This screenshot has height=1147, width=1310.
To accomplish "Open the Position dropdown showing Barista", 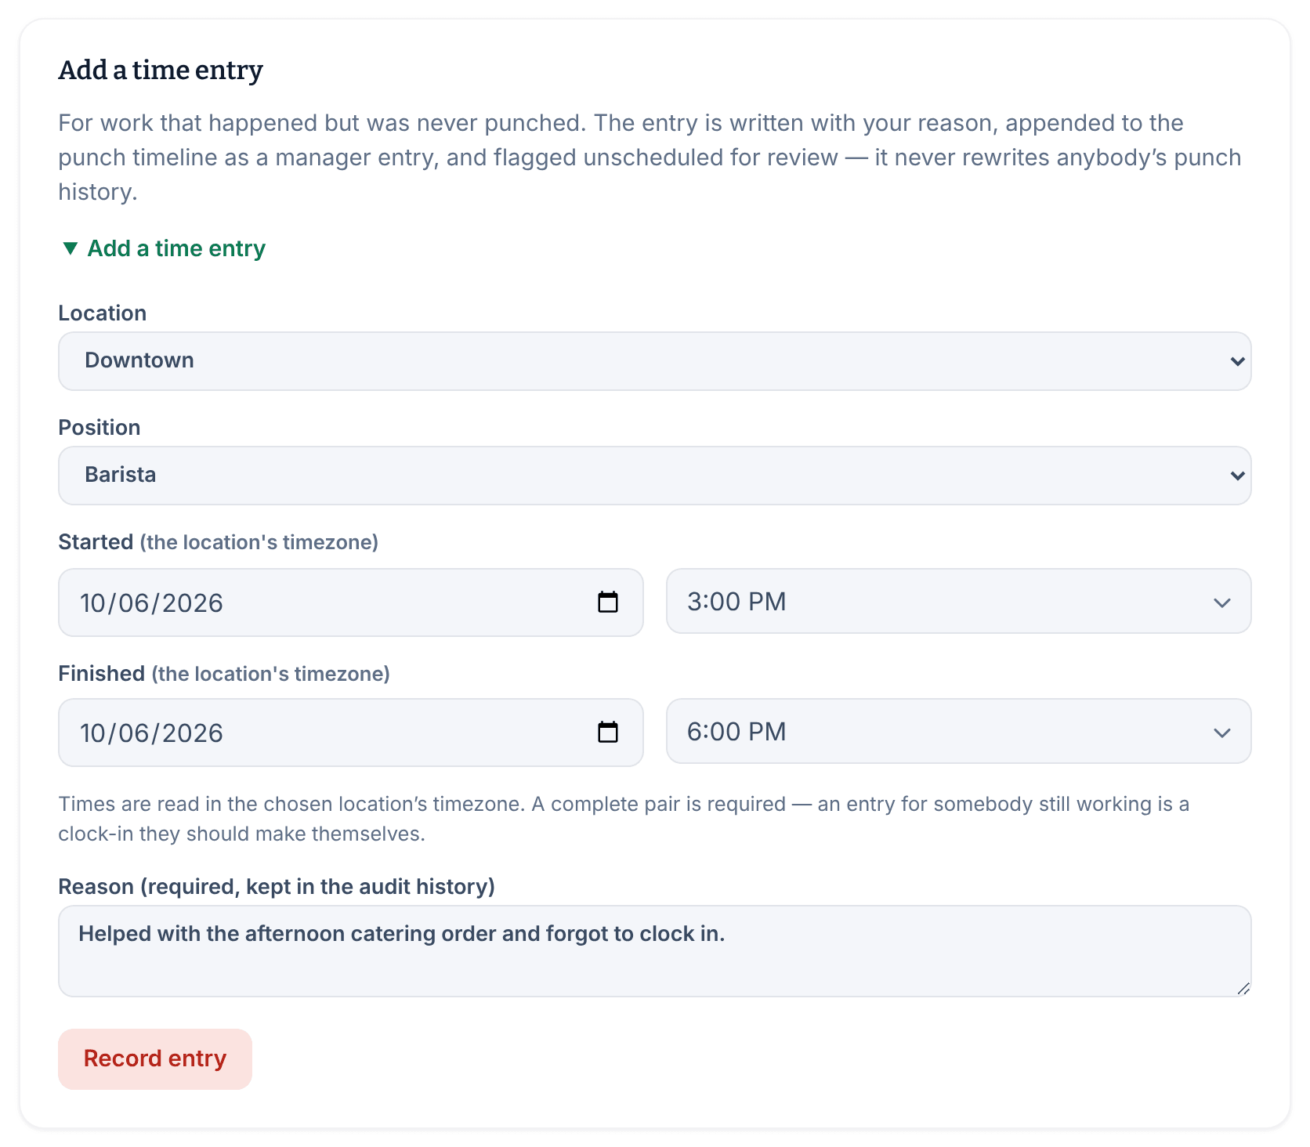I will (x=654, y=476).
